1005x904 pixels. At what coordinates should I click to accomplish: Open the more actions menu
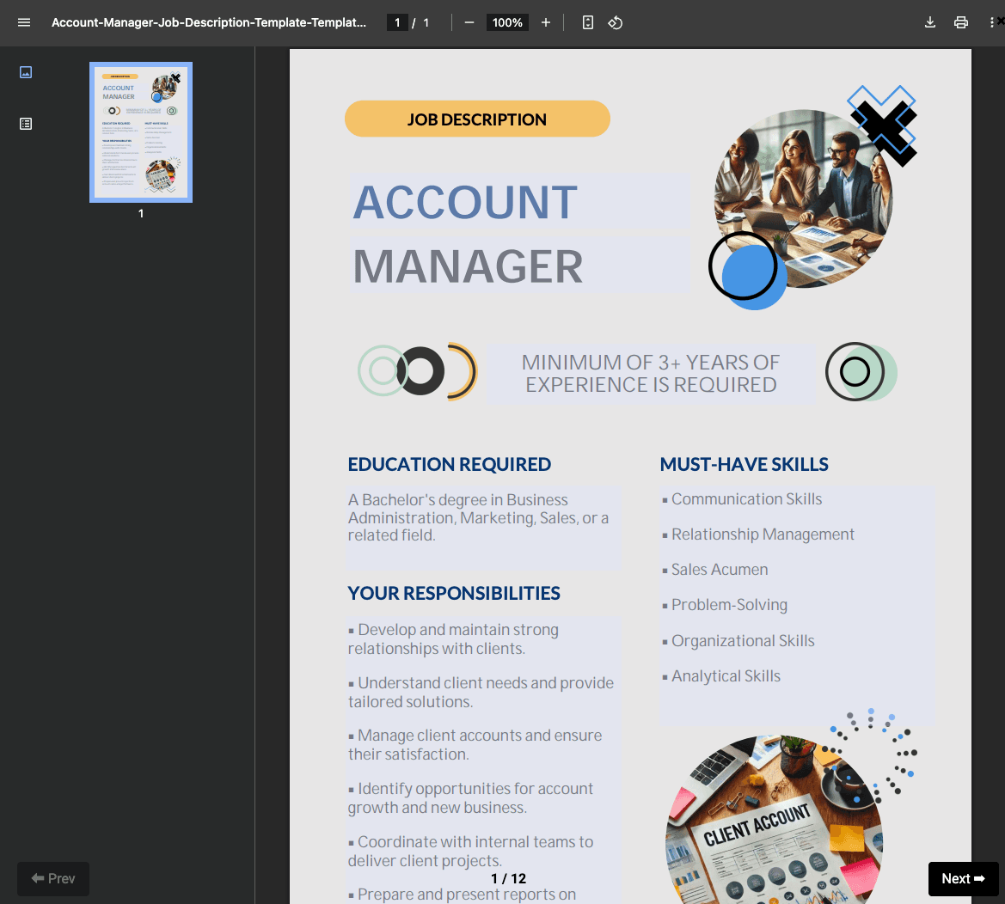[992, 22]
